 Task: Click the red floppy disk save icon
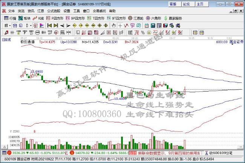[165, 26]
